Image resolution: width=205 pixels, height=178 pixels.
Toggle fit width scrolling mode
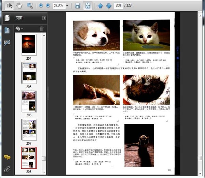pyautogui.click(x=78, y=5)
